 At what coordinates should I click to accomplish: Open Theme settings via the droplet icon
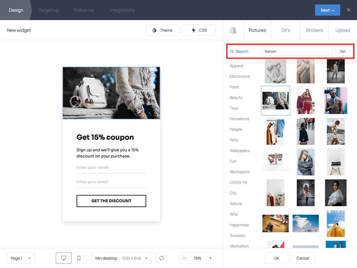162,30
